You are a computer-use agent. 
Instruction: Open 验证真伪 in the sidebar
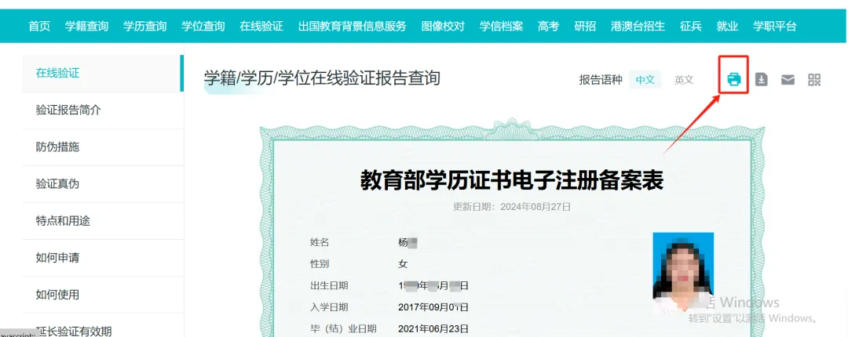(x=103, y=183)
